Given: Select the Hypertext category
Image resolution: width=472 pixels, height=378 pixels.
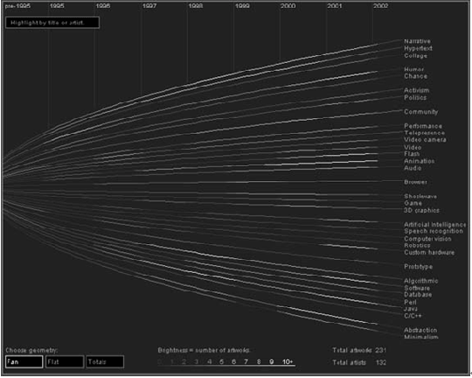Looking at the screenshot, I should click(x=418, y=48).
